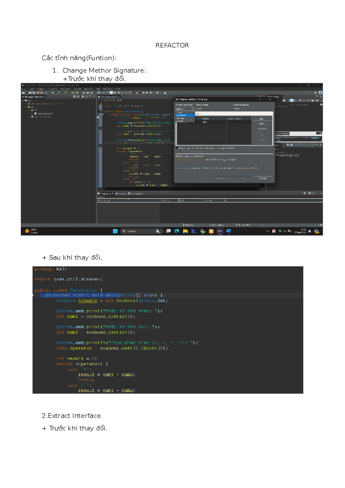This screenshot has width=345, height=488.
Task: Choose private in access modifier list
Action: coord(185,121)
